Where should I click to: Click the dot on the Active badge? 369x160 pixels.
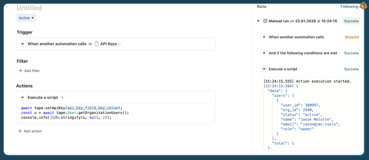[x=33, y=18]
